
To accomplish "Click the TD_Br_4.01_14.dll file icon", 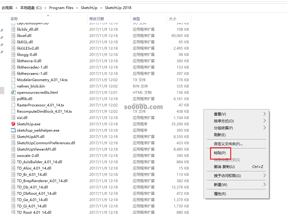I will point(13,174).
